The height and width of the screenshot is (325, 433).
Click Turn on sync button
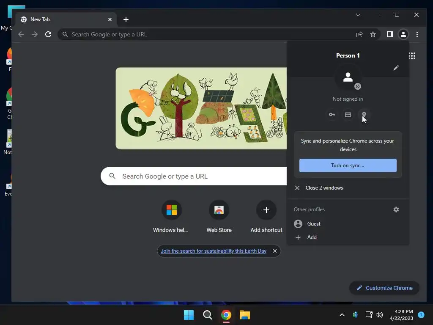(348, 165)
